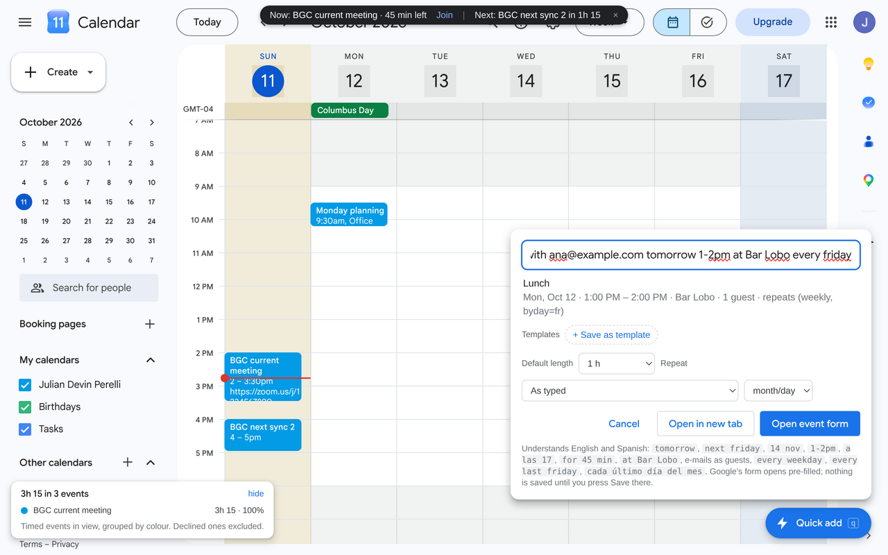Go to next month in mini calendar
Viewport: 888px width, 555px height.
[x=152, y=122]
